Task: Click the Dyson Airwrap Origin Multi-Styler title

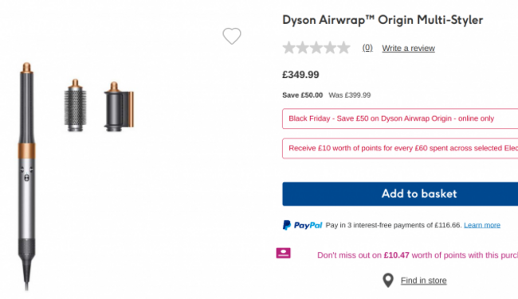Action: point(383,20)
